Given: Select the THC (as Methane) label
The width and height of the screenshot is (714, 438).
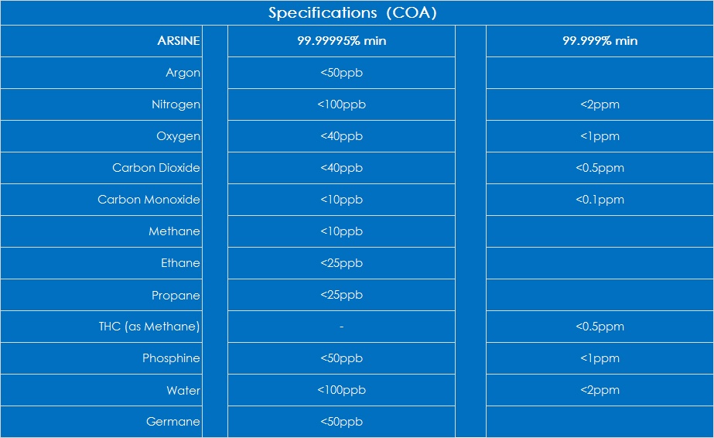Looking at the screenshot, I should coord(149,327).
